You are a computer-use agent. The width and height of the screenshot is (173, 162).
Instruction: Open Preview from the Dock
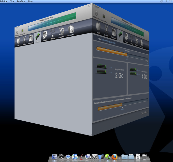tap(88, 157)
